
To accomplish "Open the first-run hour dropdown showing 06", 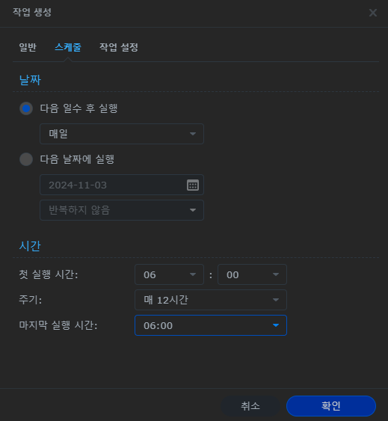I will point(169,274).
